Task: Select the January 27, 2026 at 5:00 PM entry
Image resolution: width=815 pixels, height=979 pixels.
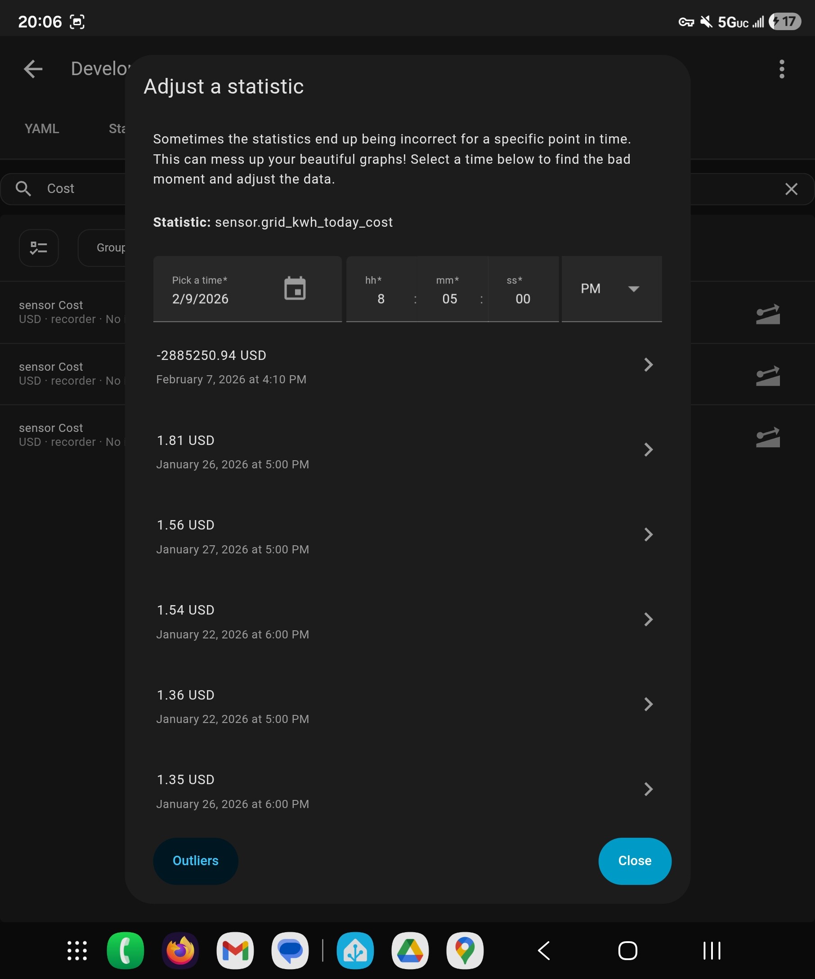Action: [x=407, y=537]
